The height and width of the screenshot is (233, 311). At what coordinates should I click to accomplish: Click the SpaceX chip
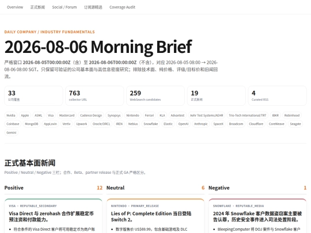pos(218,124)
